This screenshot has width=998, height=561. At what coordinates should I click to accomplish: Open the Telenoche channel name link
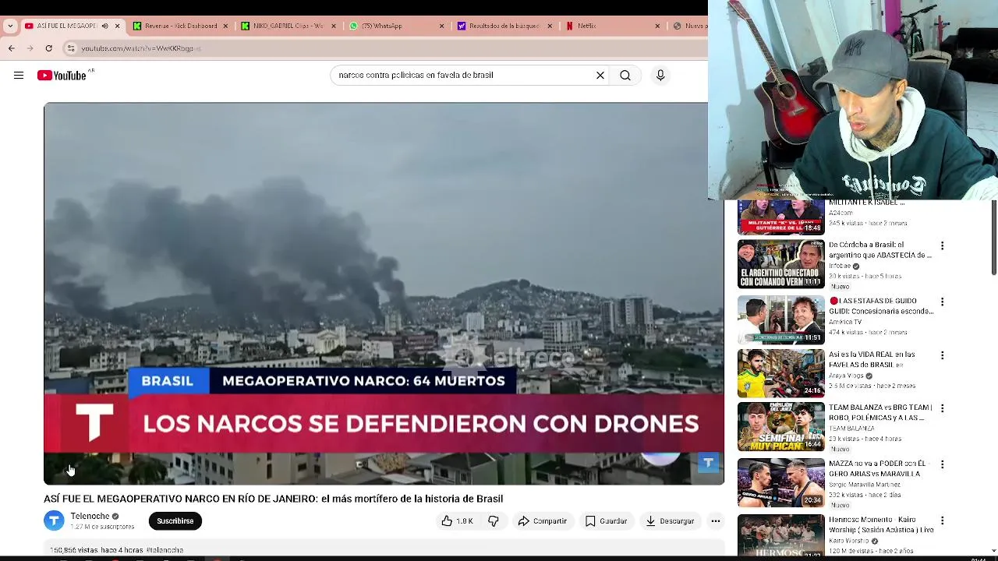click(x=90, y=516)
